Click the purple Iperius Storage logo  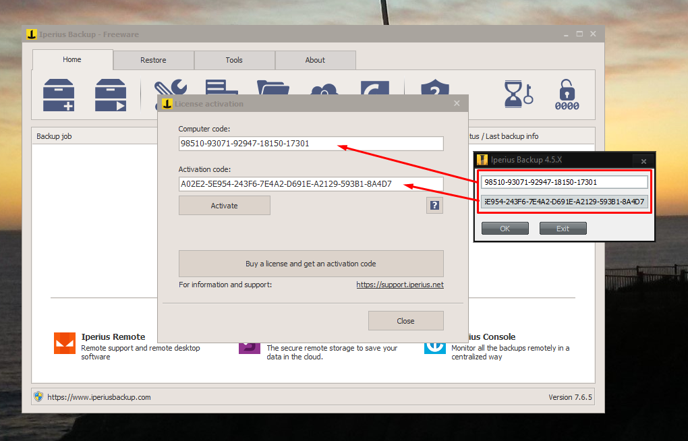coord(249,349)
